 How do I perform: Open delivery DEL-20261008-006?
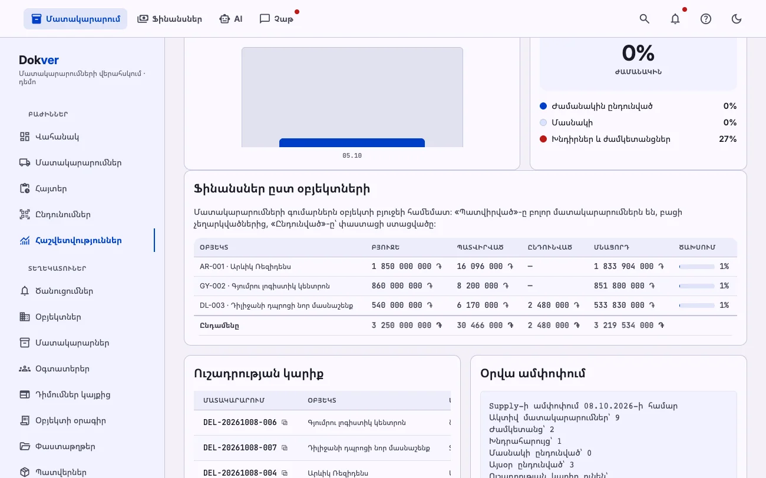[x=240, y=423]
